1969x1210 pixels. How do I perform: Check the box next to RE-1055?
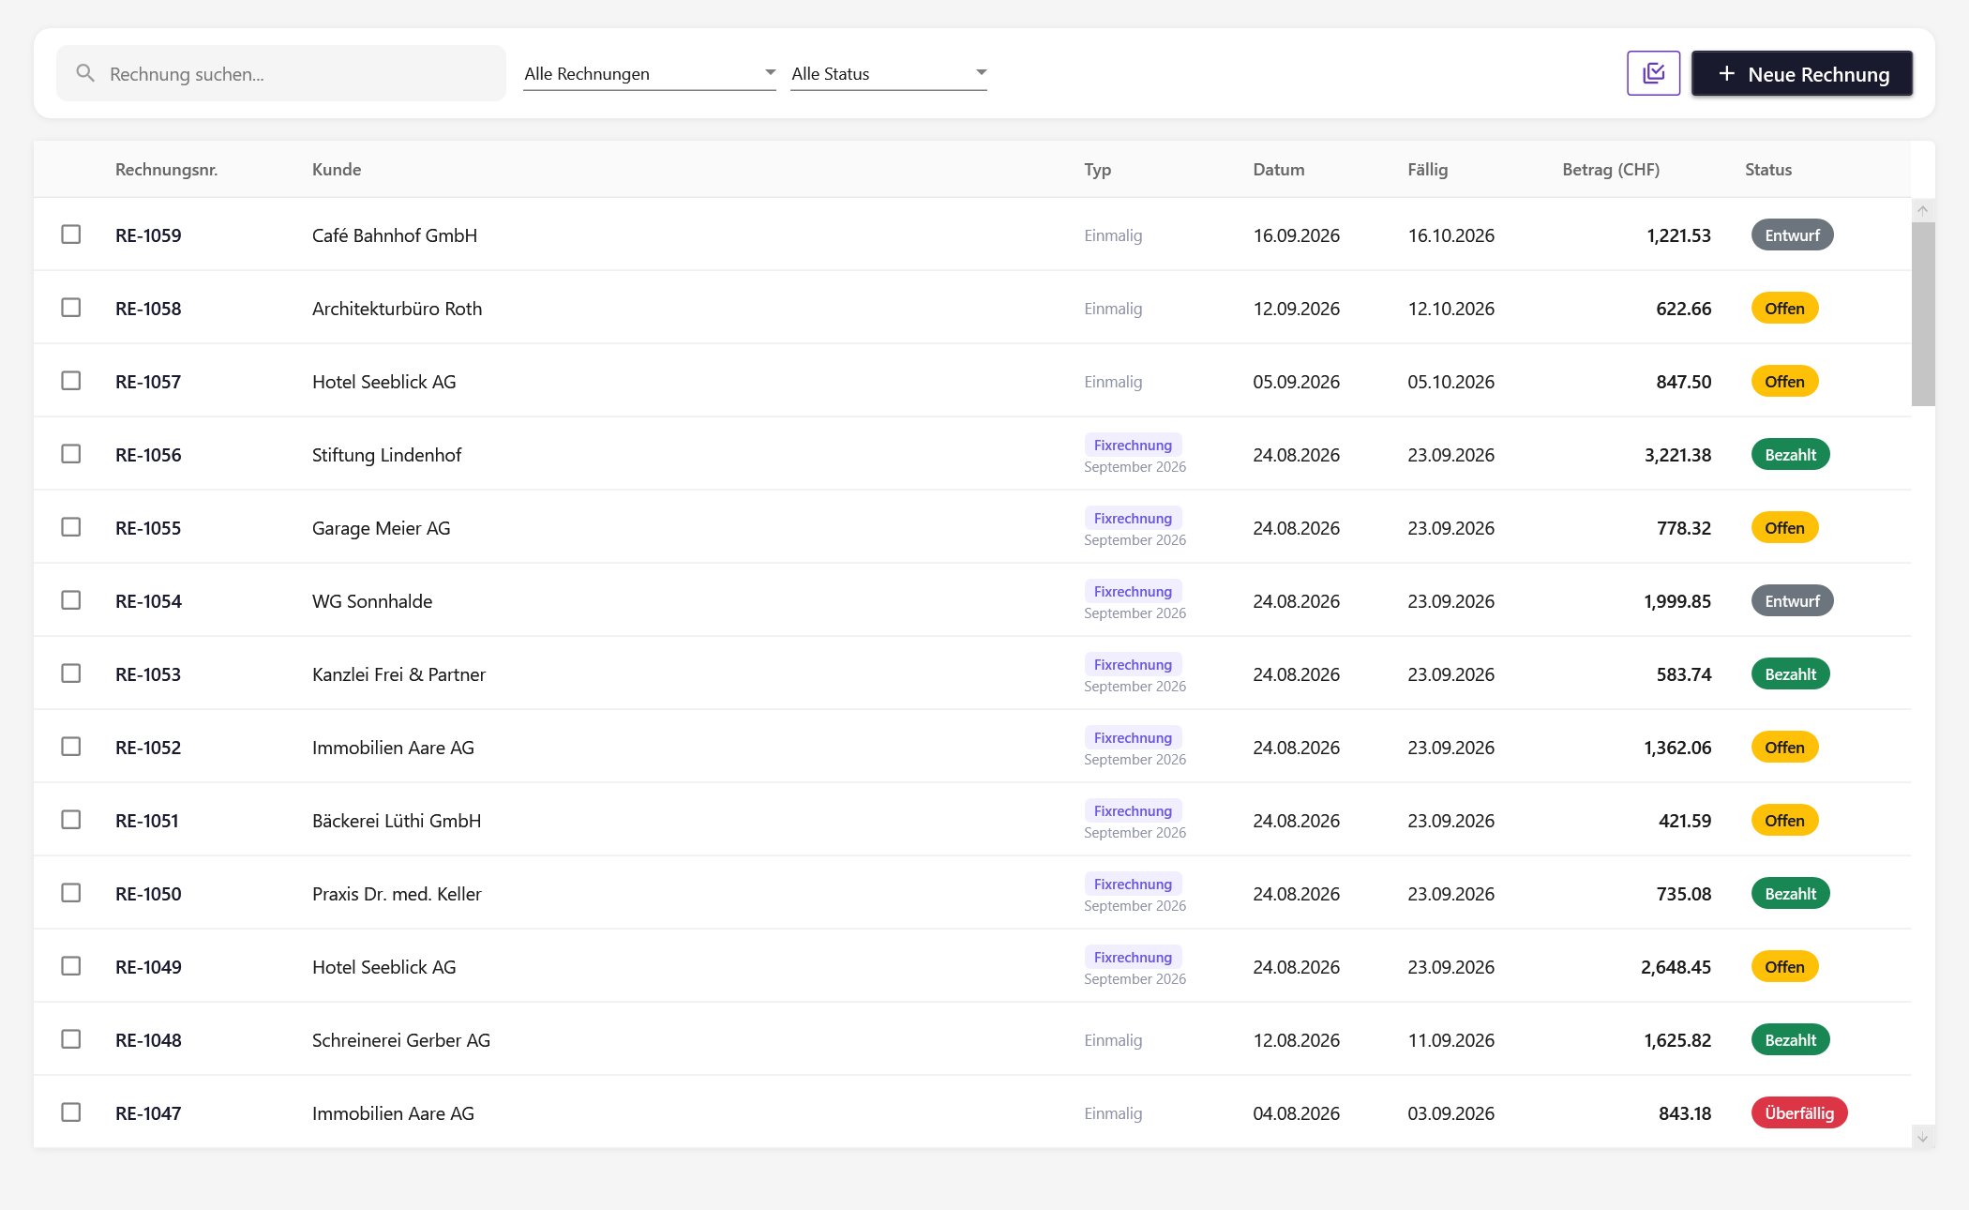click(x=71, y=527)
